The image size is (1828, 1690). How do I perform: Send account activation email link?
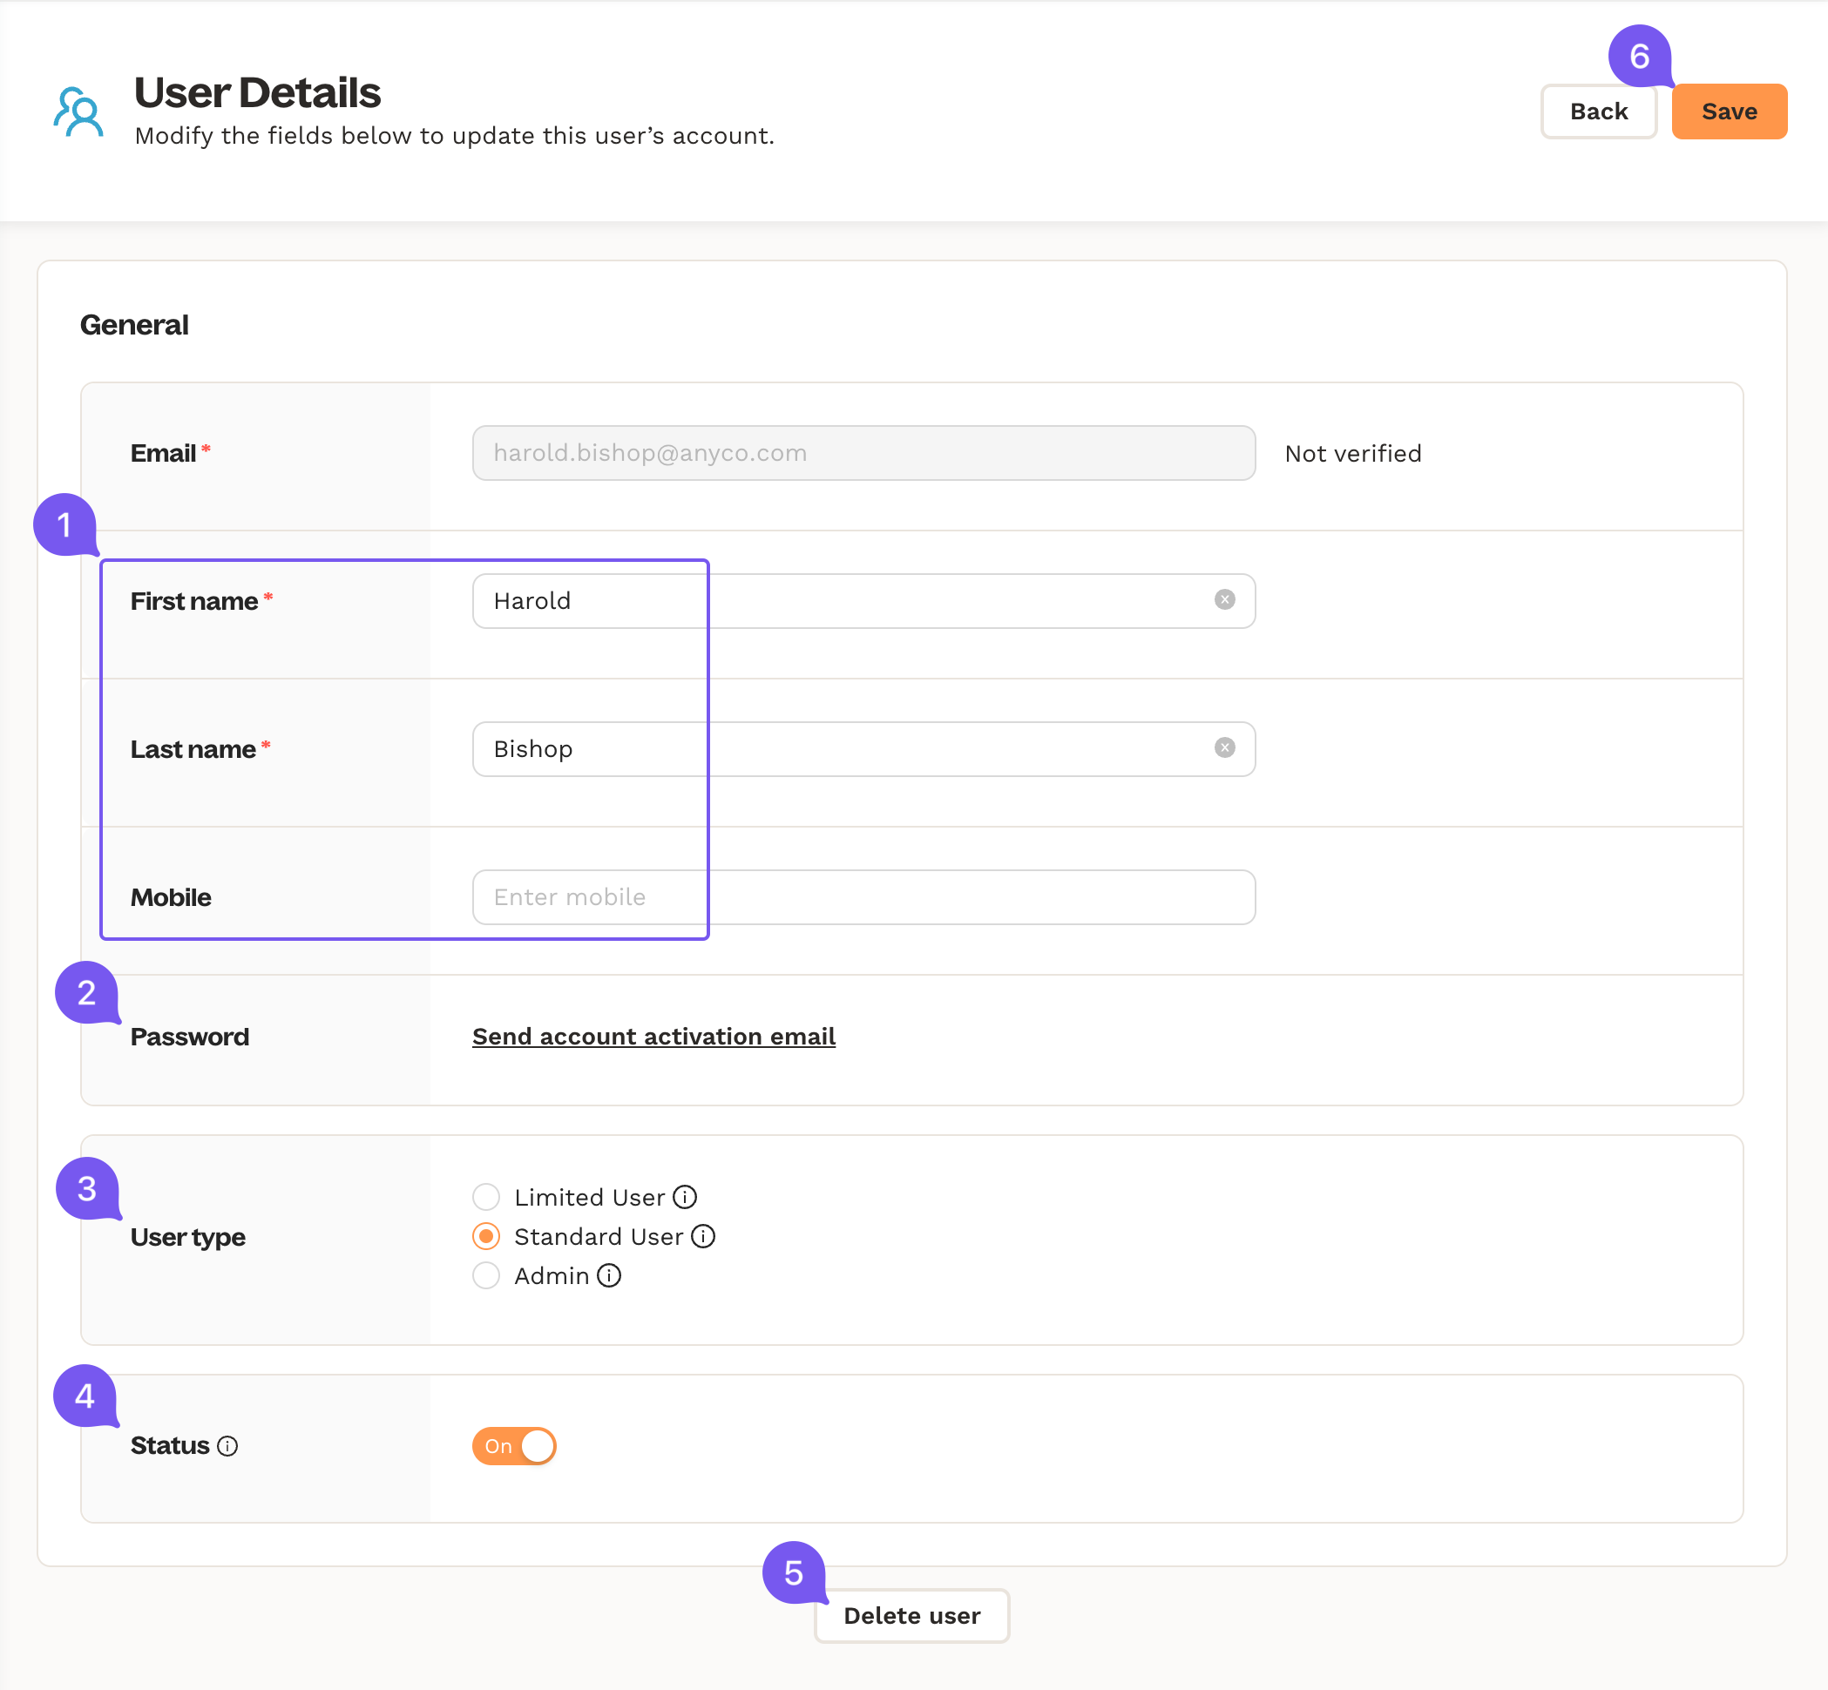click(653, 1036)
